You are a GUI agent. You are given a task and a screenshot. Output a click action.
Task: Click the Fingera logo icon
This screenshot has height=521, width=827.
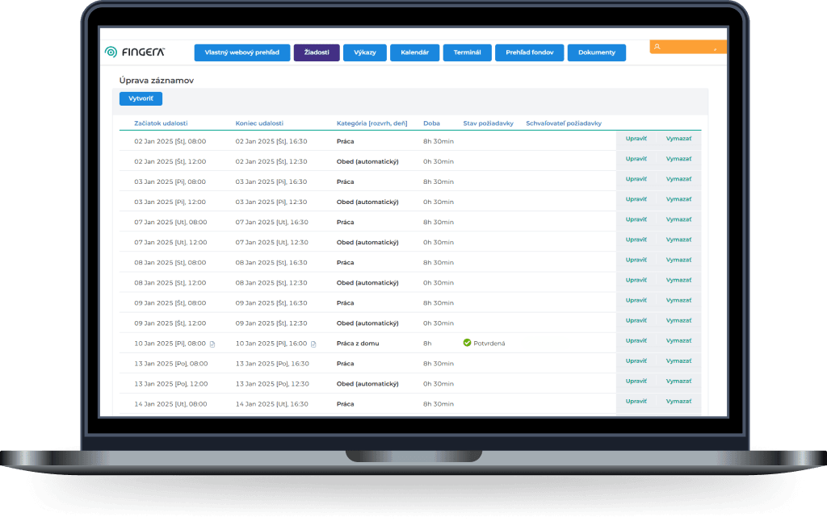[111, 52]
